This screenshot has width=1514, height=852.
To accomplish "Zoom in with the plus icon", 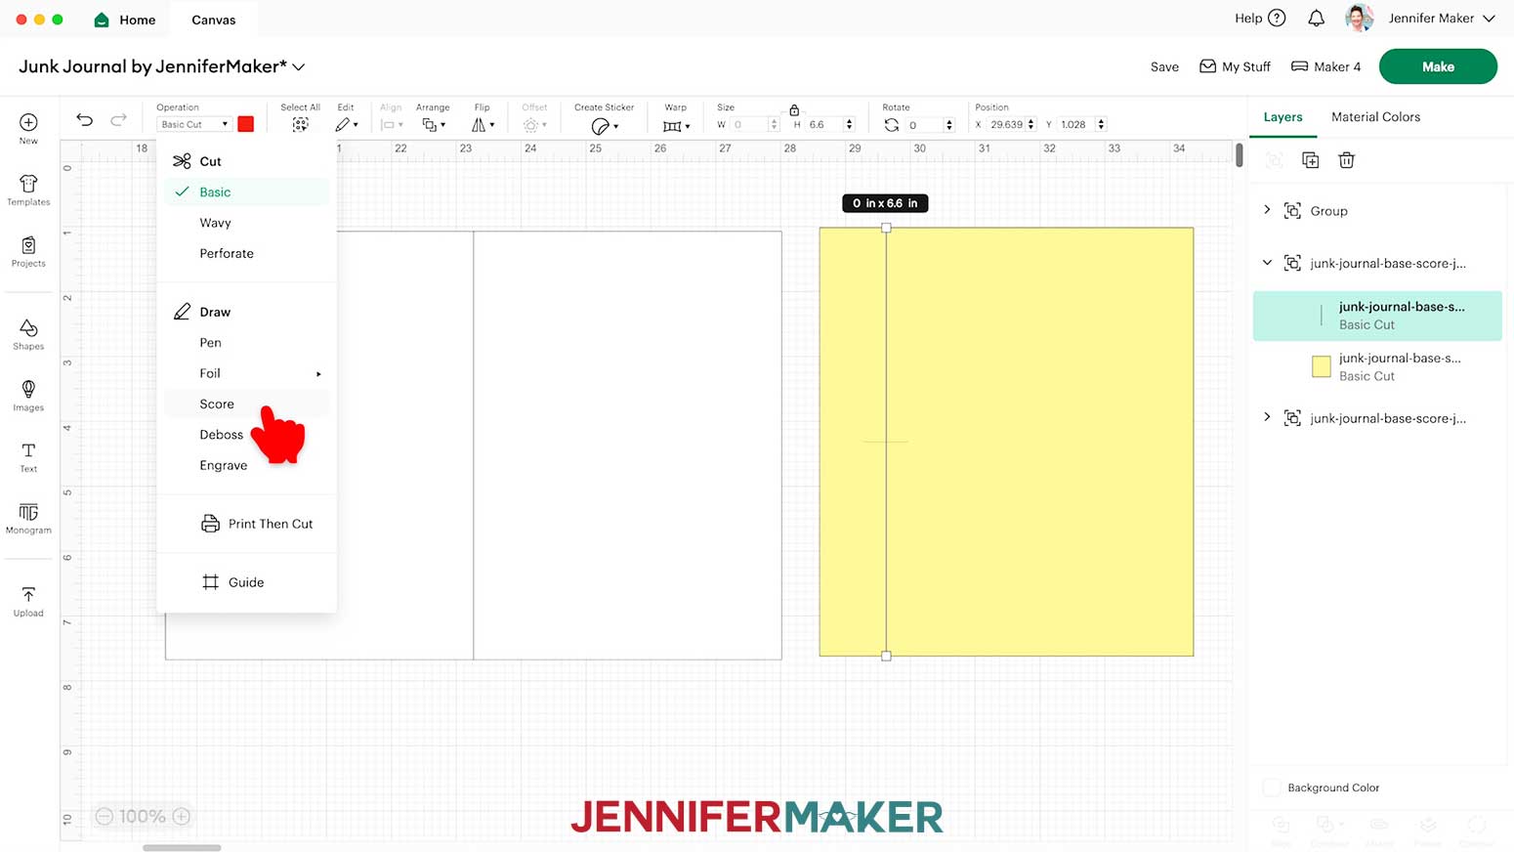I will [x=182, y=816].
